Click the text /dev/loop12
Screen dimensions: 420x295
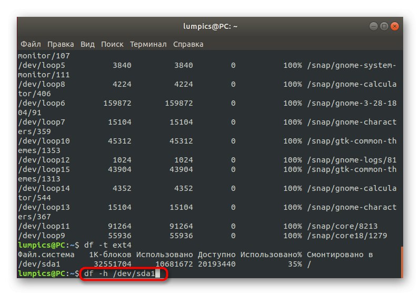(44, 160)
